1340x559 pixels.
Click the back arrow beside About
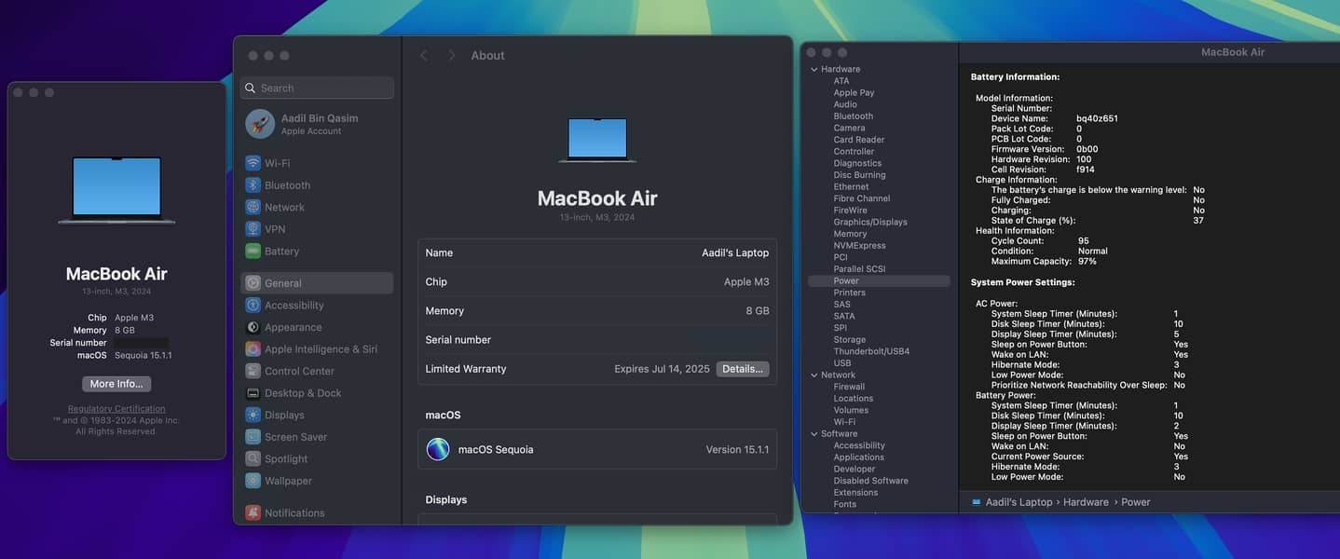coord(424,56)
